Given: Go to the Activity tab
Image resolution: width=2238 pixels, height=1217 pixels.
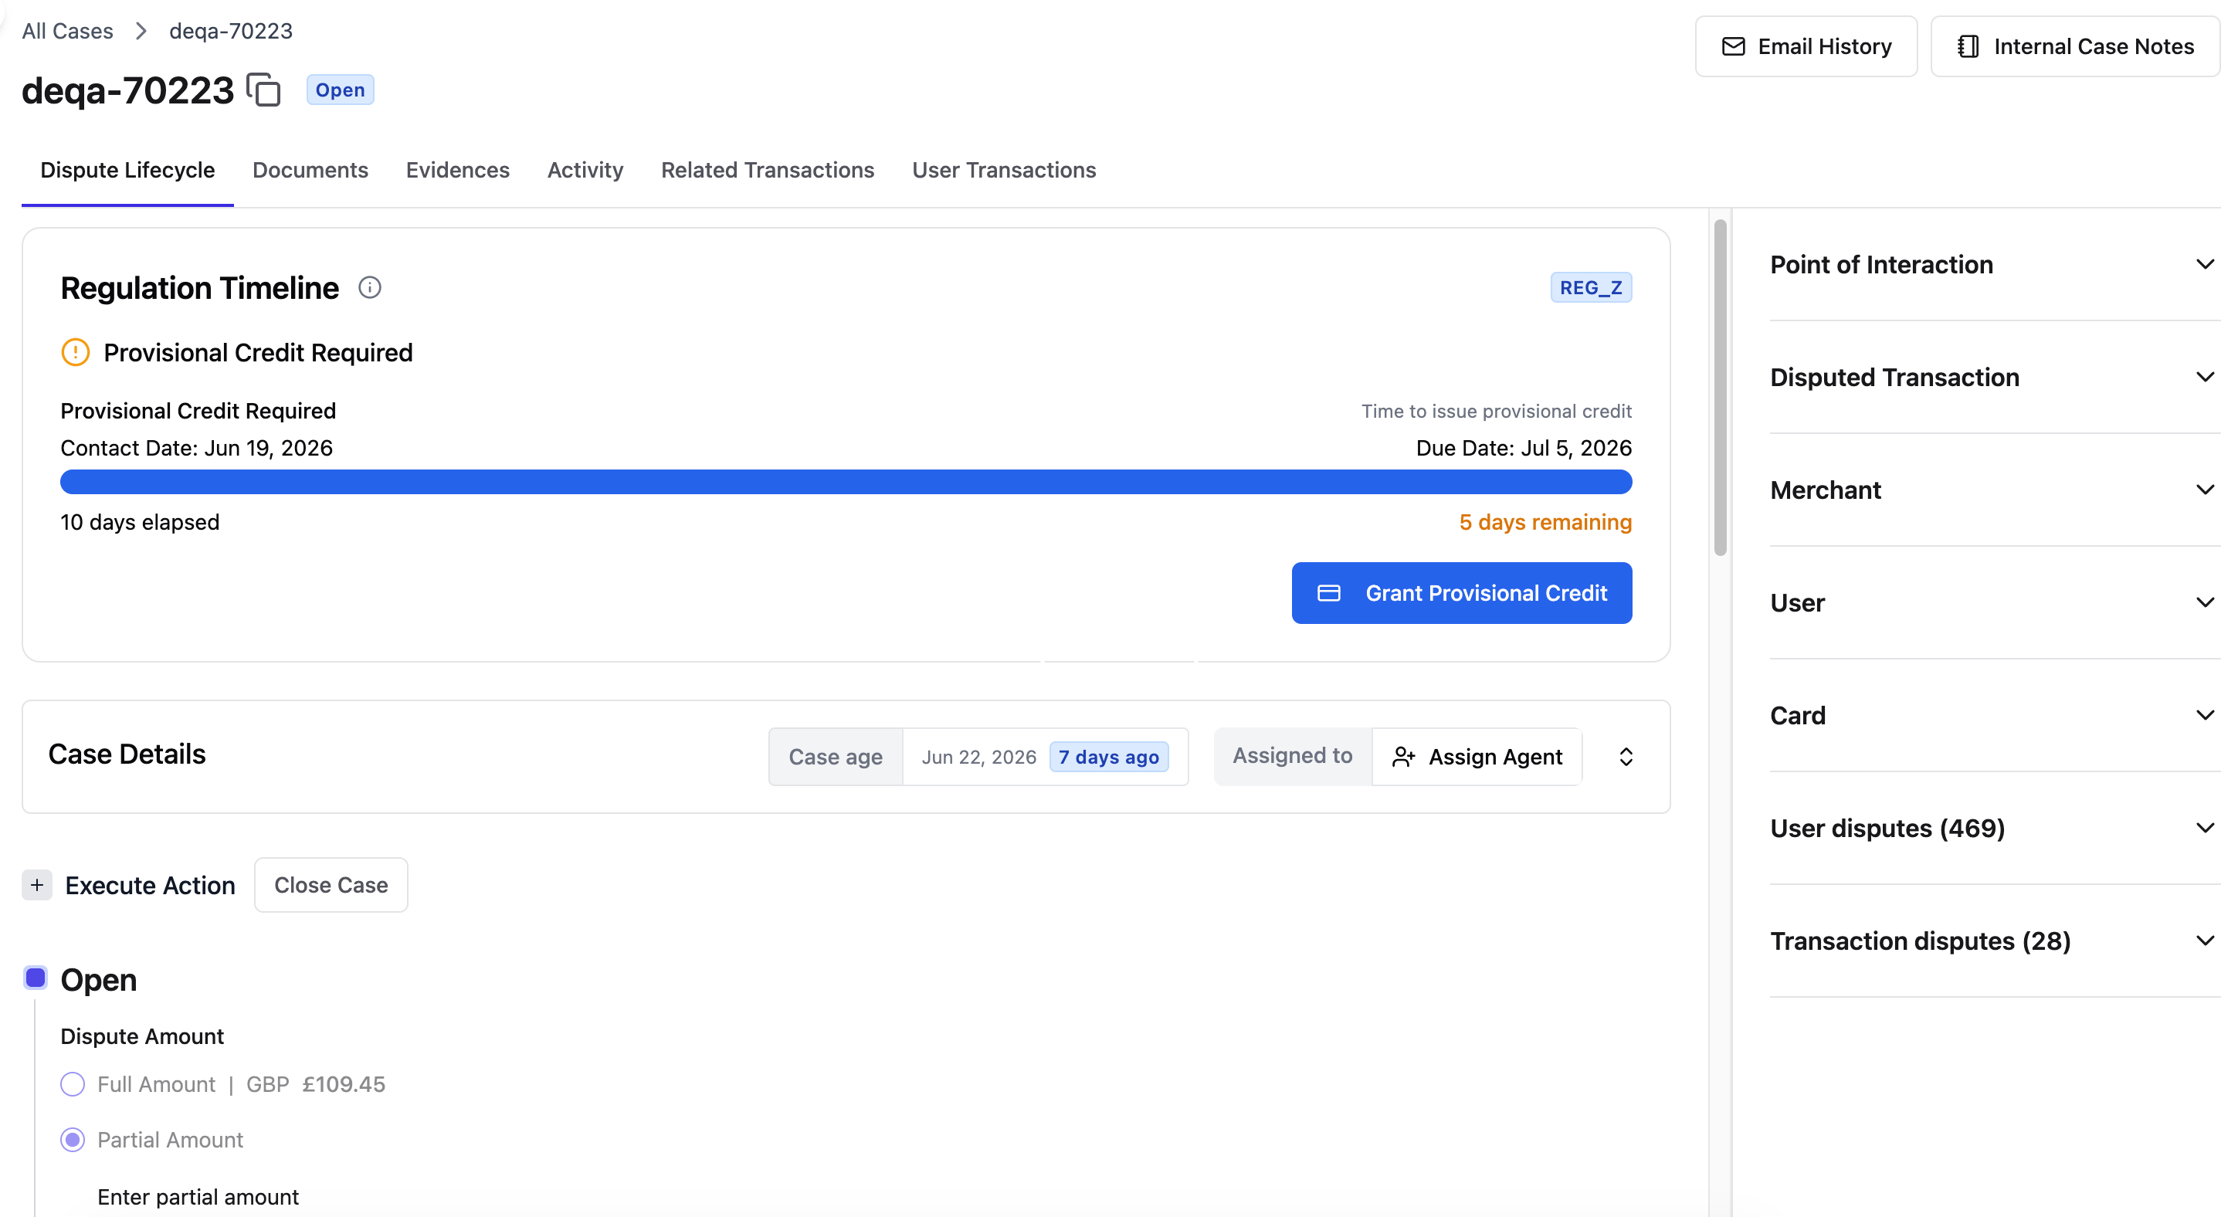Looking at the screenshot, I should click(585, 170).
